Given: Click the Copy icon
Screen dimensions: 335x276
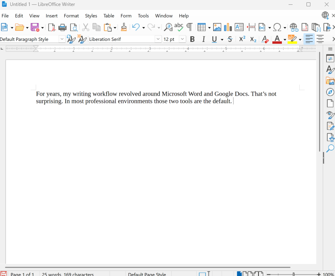Looking at the screenshot, I should [97, 27].
